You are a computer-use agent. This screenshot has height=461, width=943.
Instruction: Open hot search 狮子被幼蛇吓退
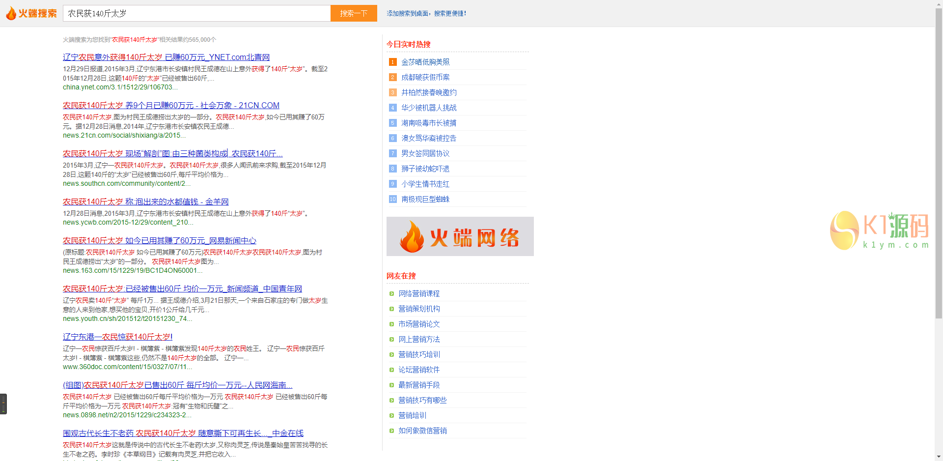(x=425, y=169)
